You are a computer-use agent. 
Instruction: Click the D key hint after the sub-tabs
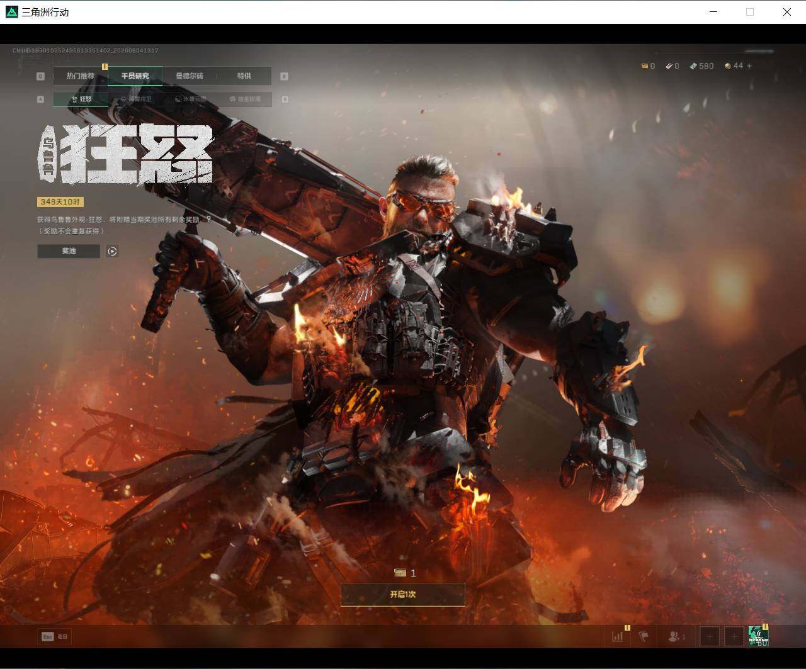point(285,99)
